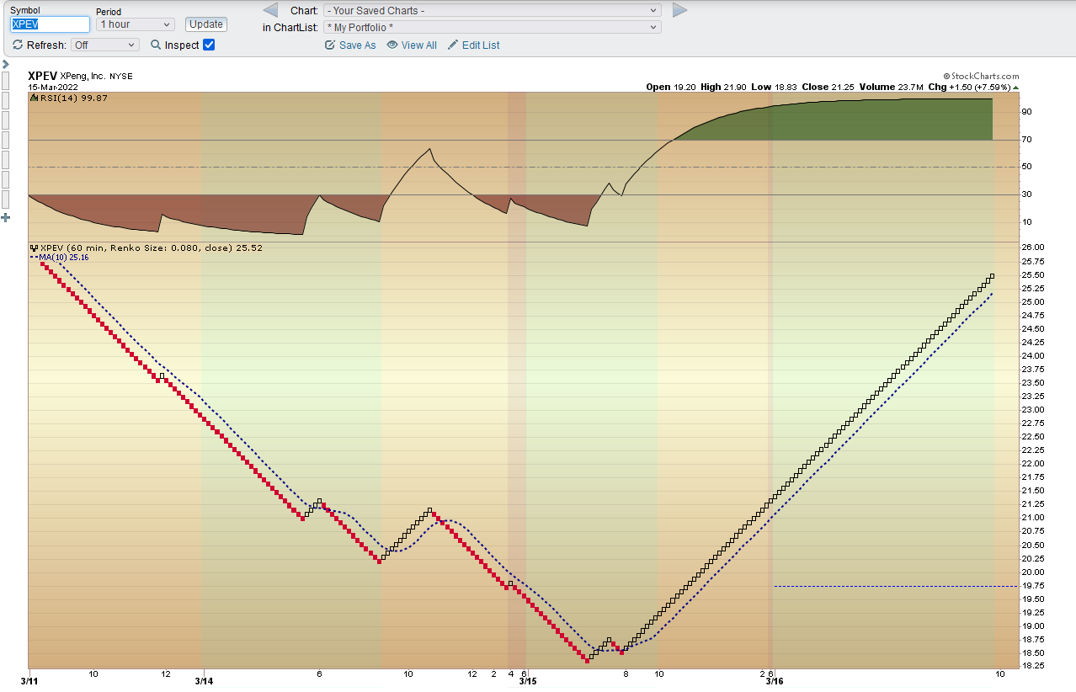Click the High 21.90 value

coord(724,88)
